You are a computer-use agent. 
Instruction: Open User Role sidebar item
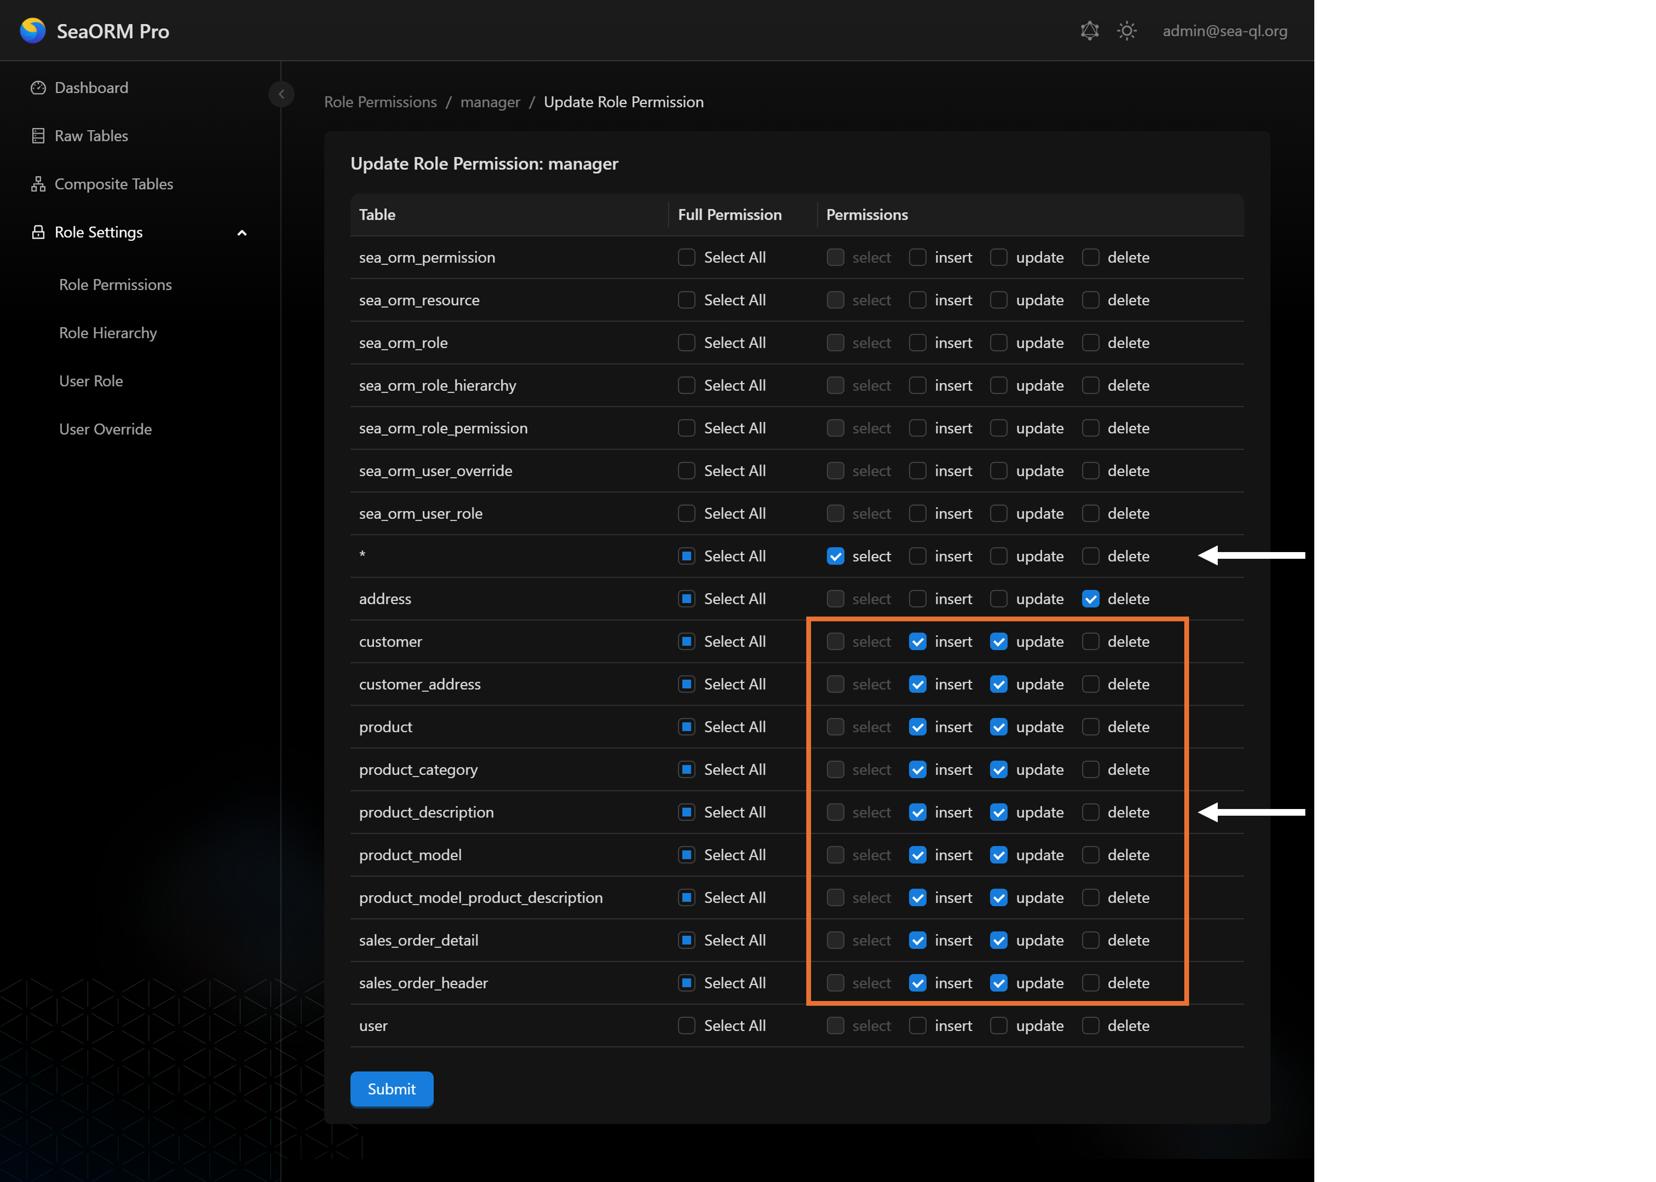coord(91,382)
